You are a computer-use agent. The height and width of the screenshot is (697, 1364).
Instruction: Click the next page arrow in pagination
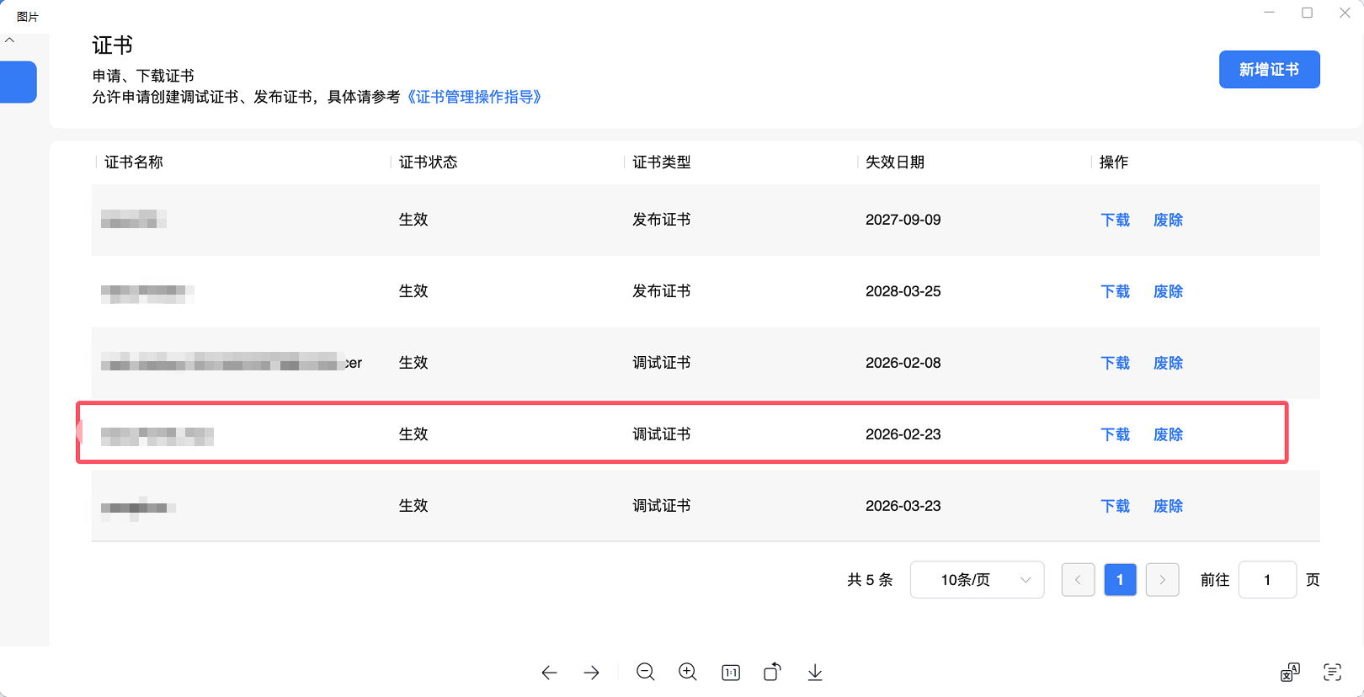click(x=1162, y=580)
